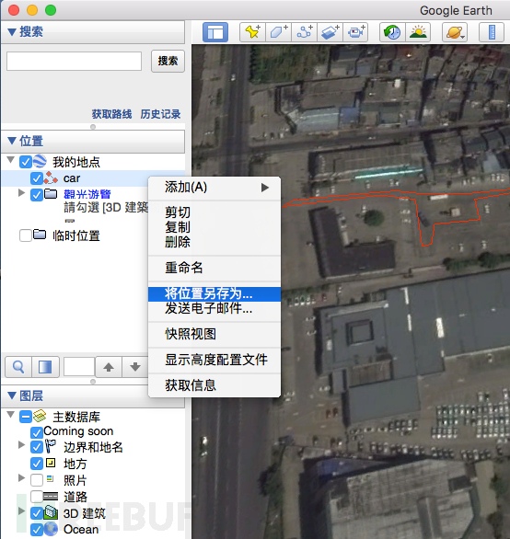Expand the 边界和地名 layer
This screenshot has width=510, height=539.
pos(21,445)
